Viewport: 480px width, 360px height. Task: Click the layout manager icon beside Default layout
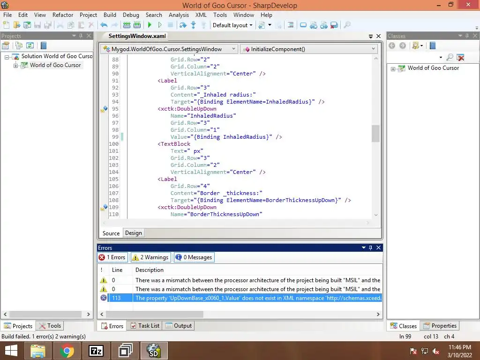click(262, 25)
